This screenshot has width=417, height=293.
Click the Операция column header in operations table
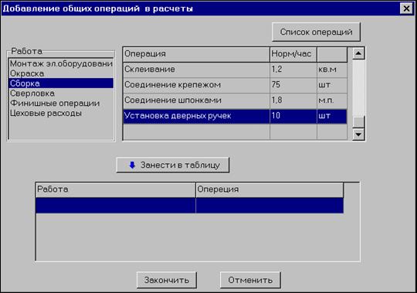(x=196, y=54)
